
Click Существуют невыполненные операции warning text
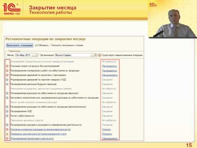pos(122,55)
